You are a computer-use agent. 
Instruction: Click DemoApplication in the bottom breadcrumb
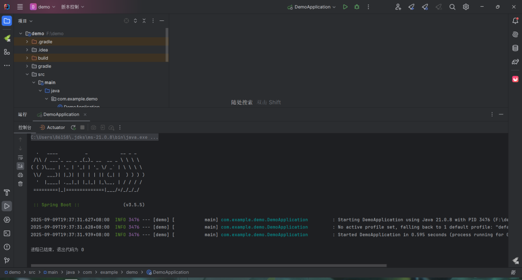click(x=170, y=272)
